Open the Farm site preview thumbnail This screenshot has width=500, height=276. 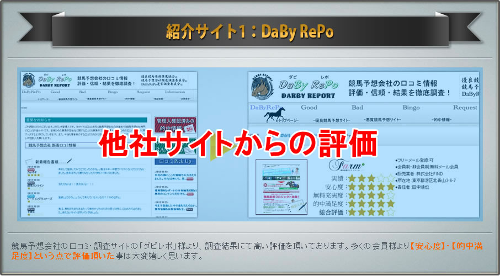[281, 187]
